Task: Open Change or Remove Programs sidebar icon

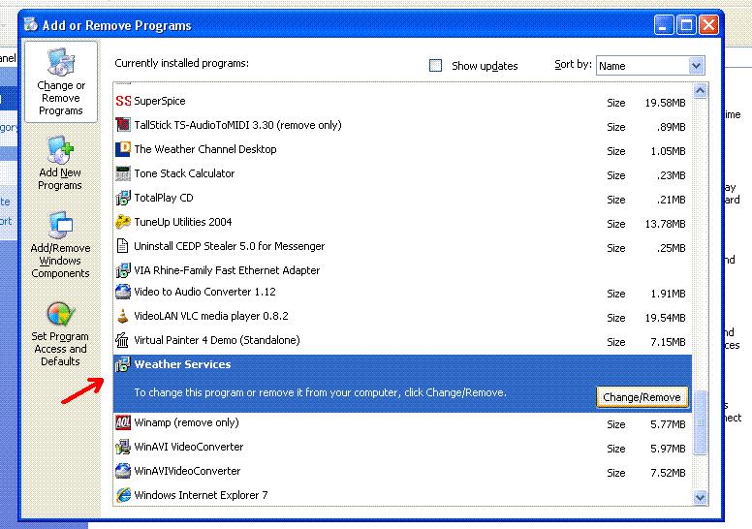Action: [x=61, y=62]
